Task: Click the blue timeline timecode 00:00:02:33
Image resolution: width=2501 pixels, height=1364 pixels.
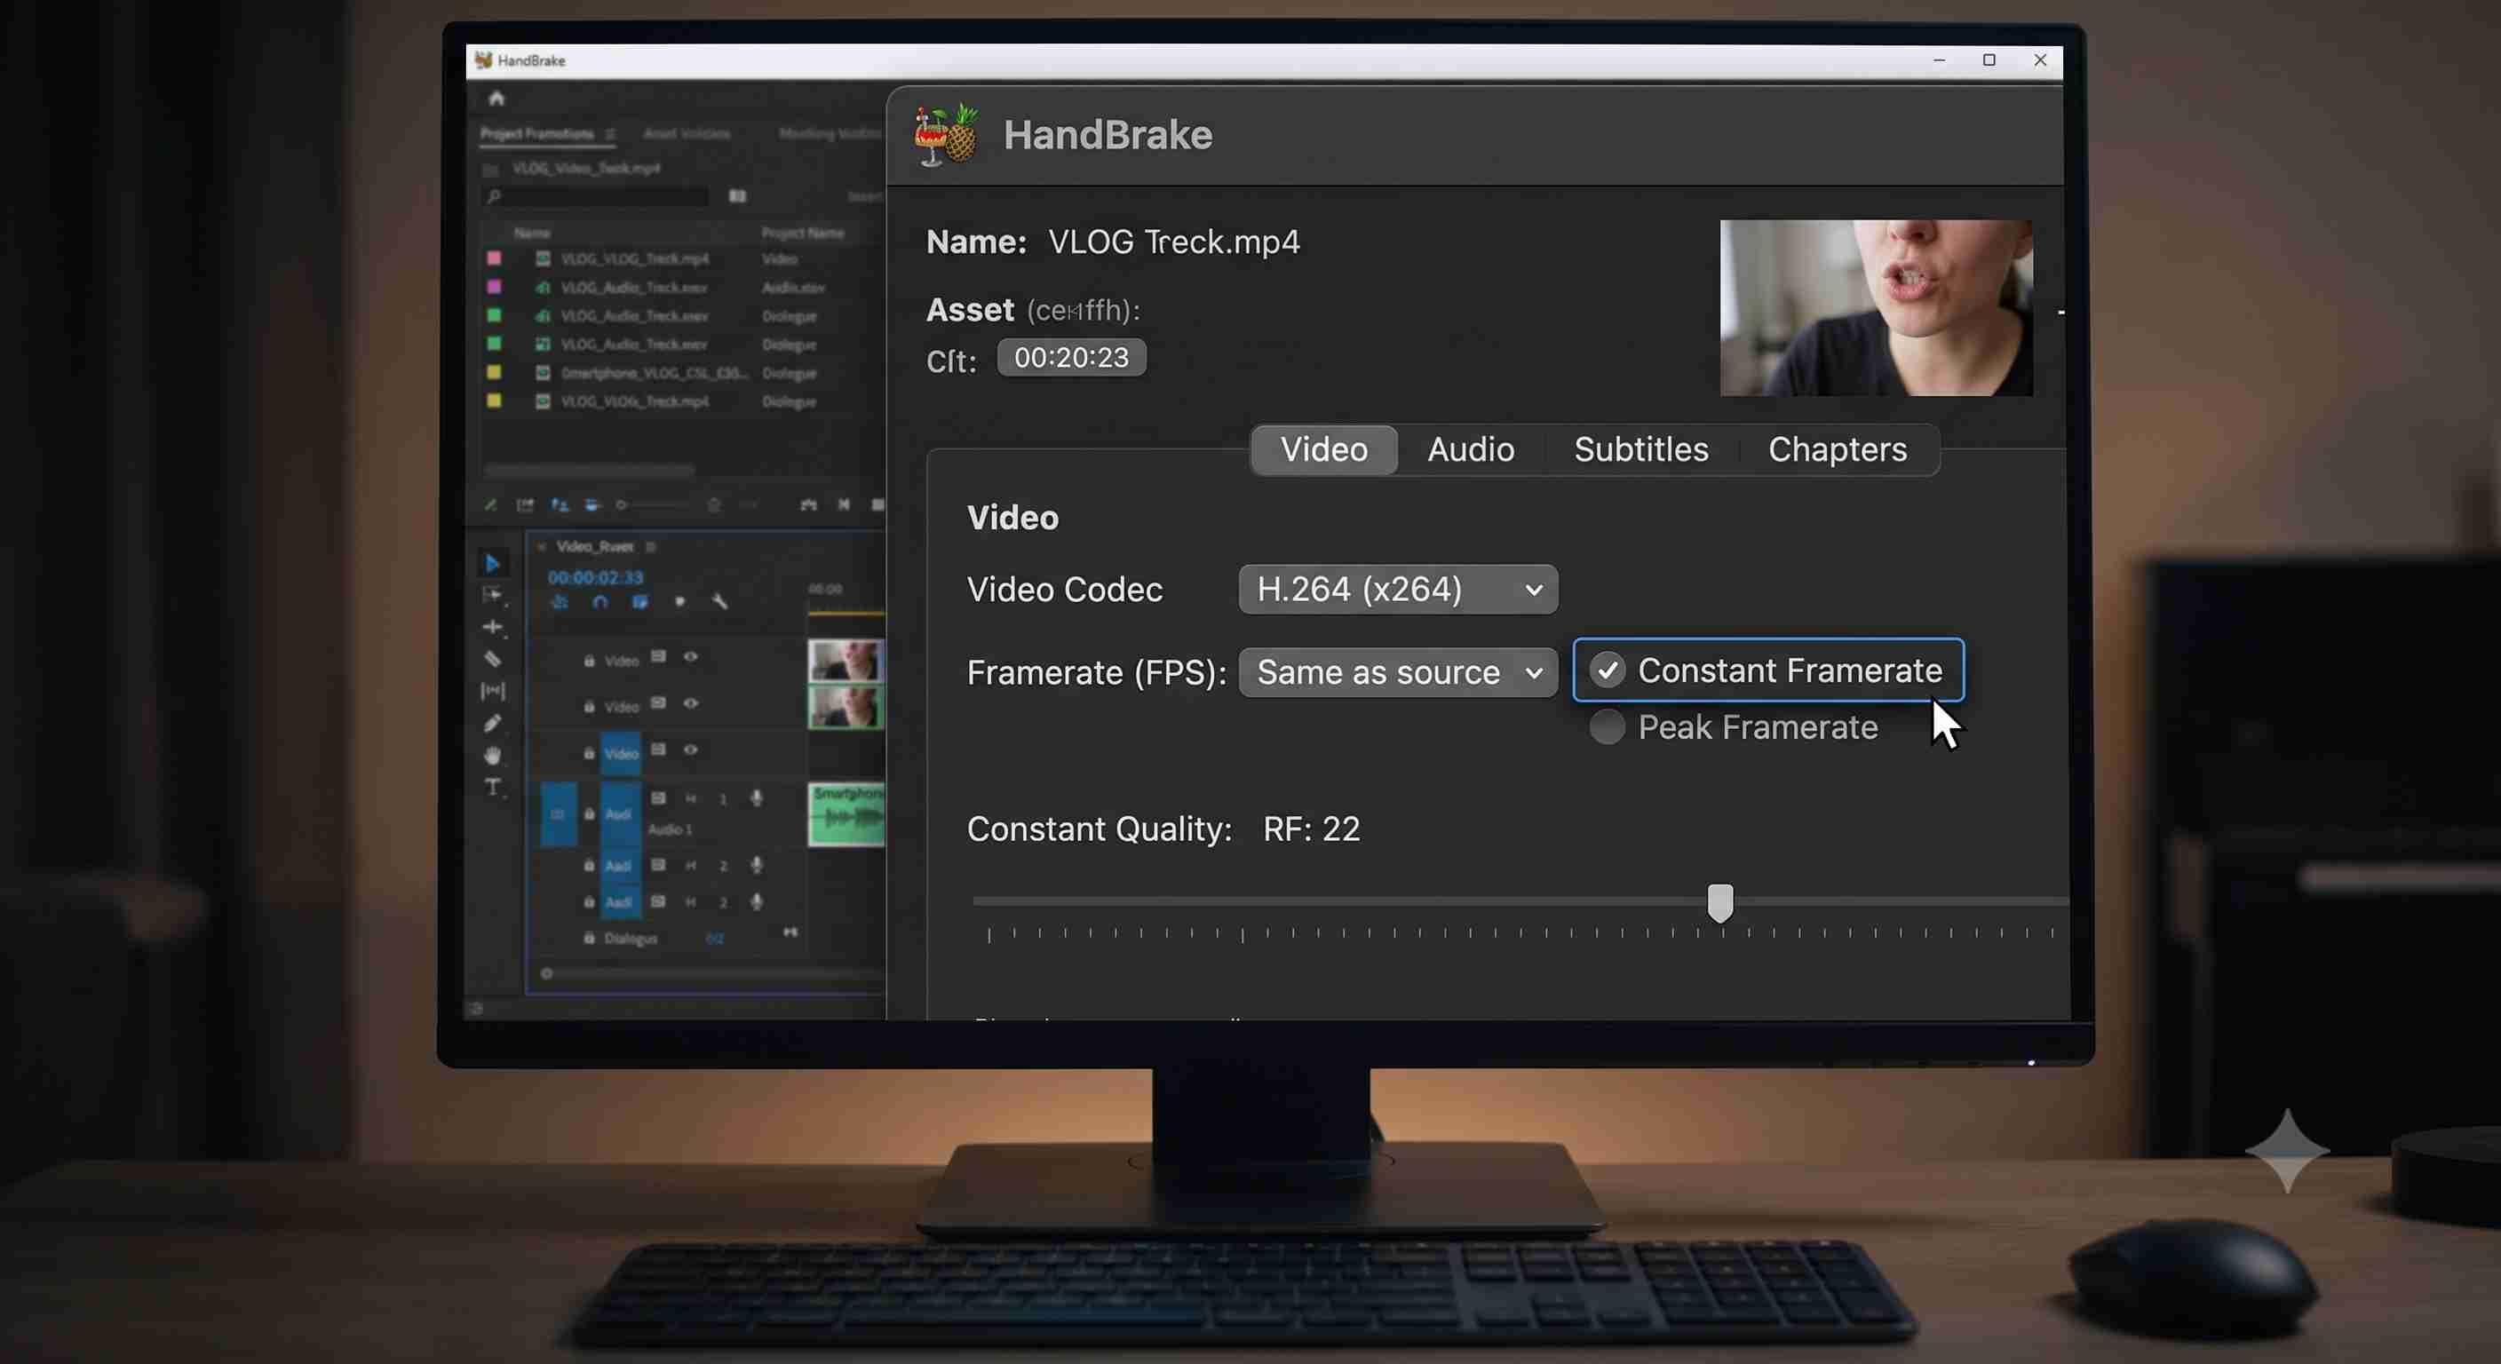Action: 595,577
